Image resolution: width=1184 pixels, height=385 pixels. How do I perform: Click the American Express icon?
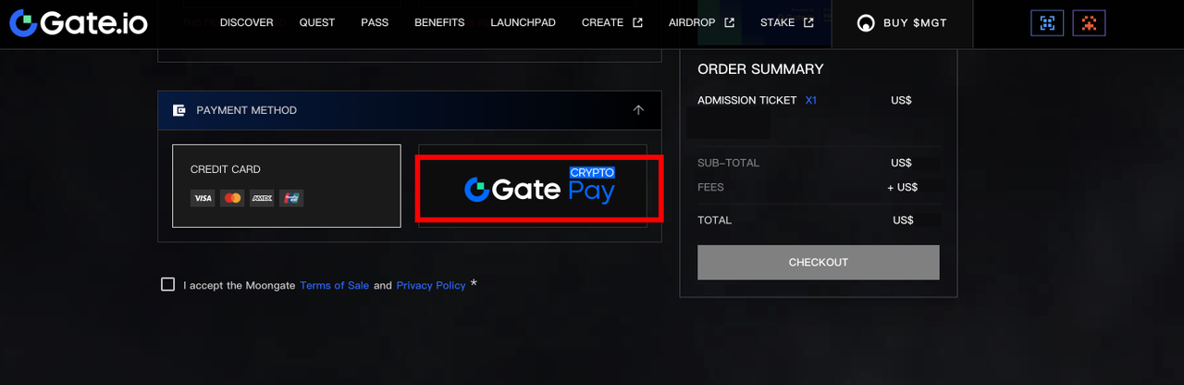point(262,198)
